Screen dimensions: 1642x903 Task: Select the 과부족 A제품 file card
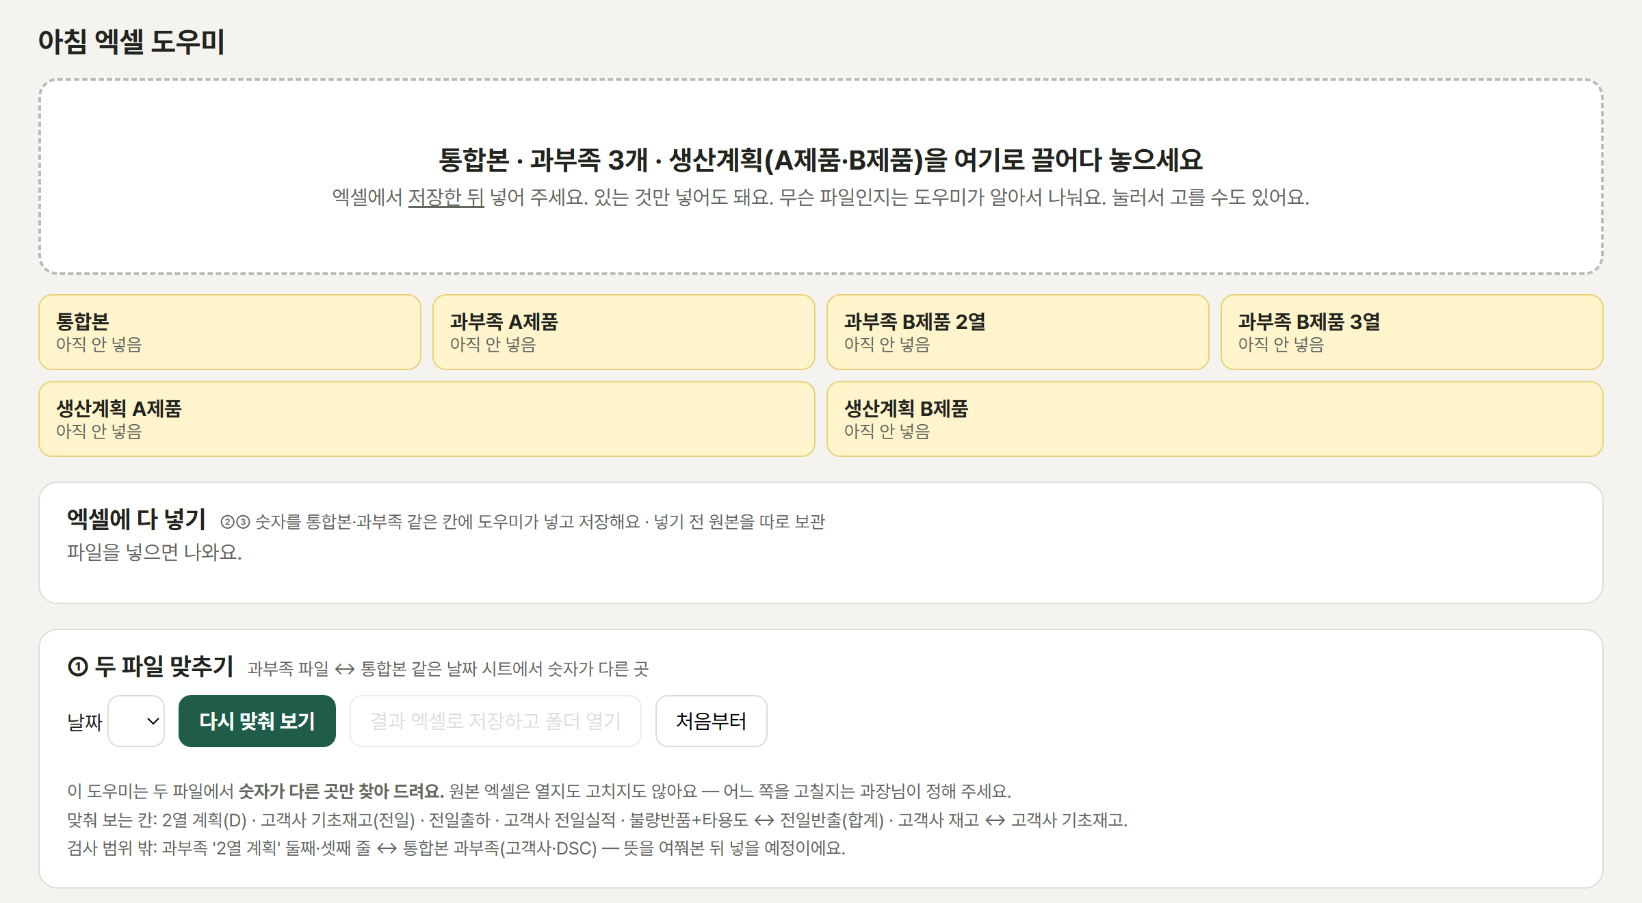pos(624,332)
